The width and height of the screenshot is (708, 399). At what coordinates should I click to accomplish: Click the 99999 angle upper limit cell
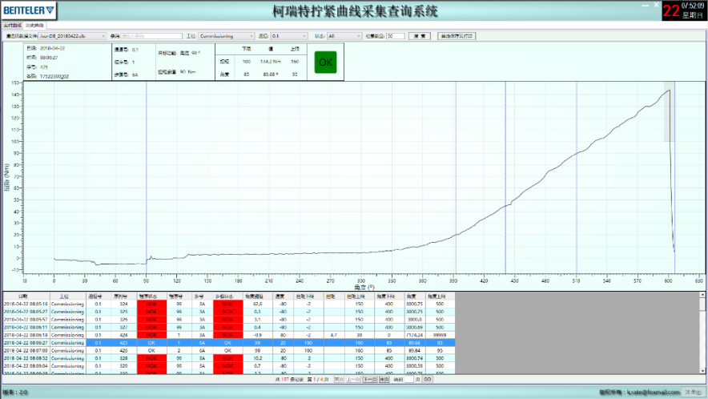point(440,335)
